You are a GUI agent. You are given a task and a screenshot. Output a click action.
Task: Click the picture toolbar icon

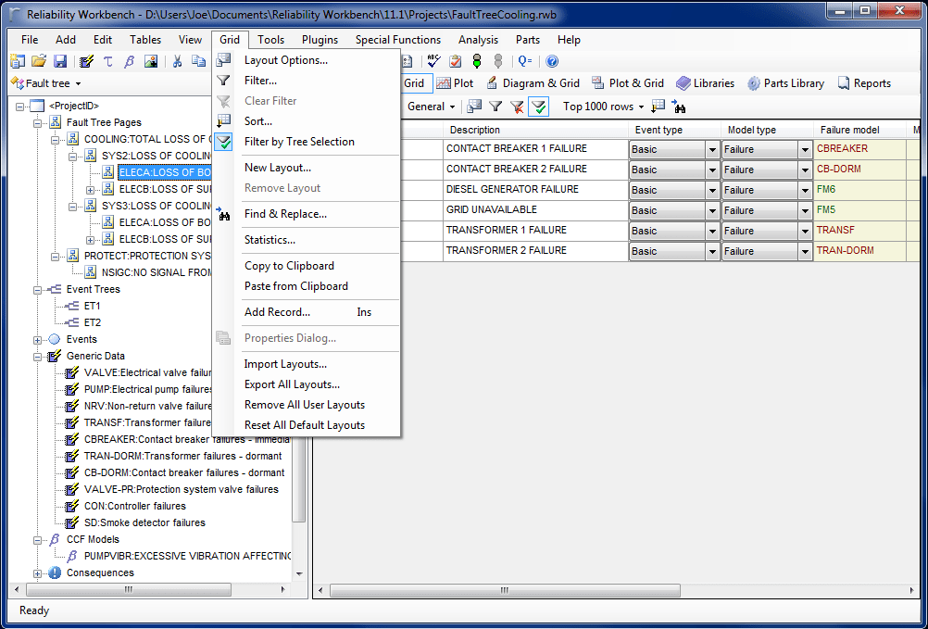tap(150, 61)
